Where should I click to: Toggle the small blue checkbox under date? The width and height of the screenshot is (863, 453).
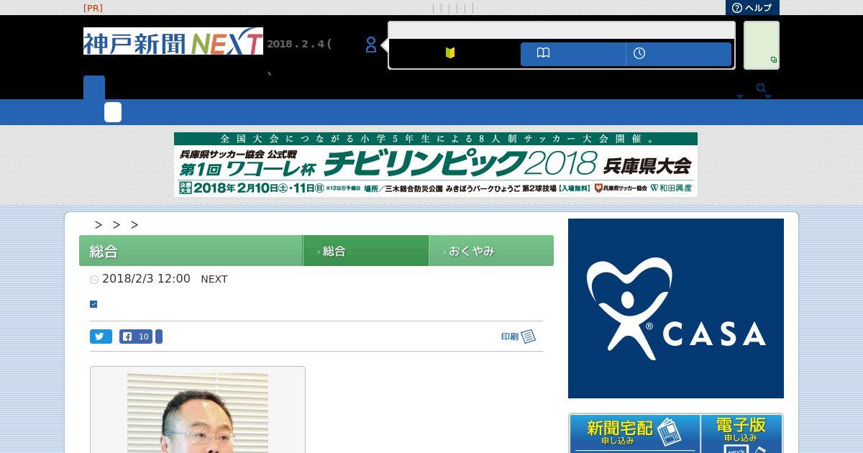[93, 304]
